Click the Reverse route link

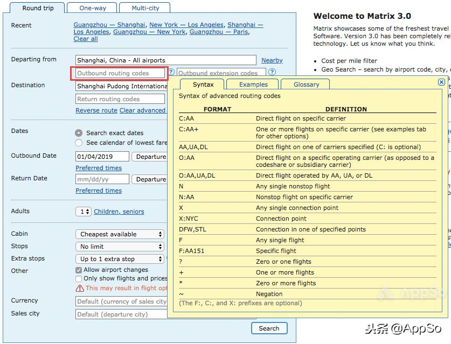(96, 110)
